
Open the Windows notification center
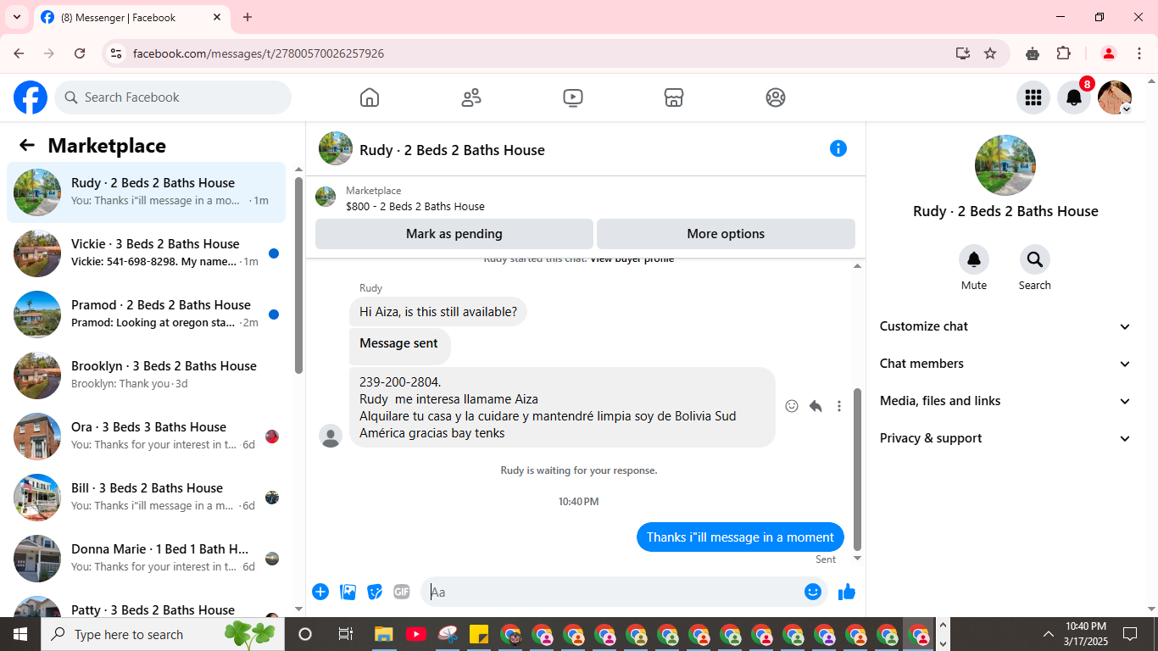[x=1130, y=634]
